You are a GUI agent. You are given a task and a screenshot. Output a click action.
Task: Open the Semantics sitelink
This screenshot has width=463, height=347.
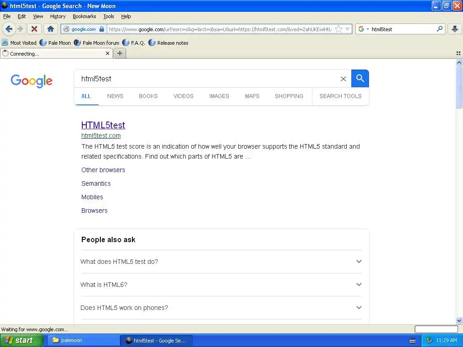point(96,183)
